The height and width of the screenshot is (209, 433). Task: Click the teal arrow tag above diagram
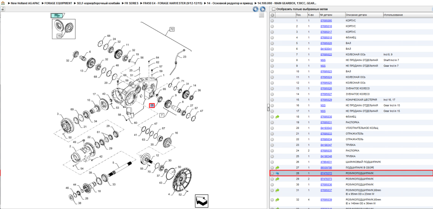[x=58, y=15]
